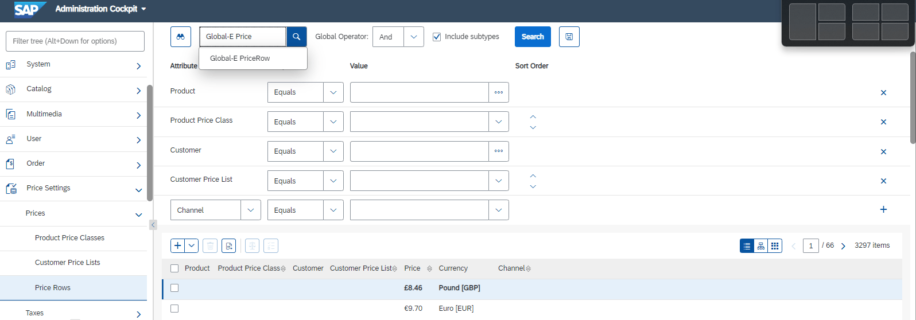Add the Channel condition with plus icon

883,209
